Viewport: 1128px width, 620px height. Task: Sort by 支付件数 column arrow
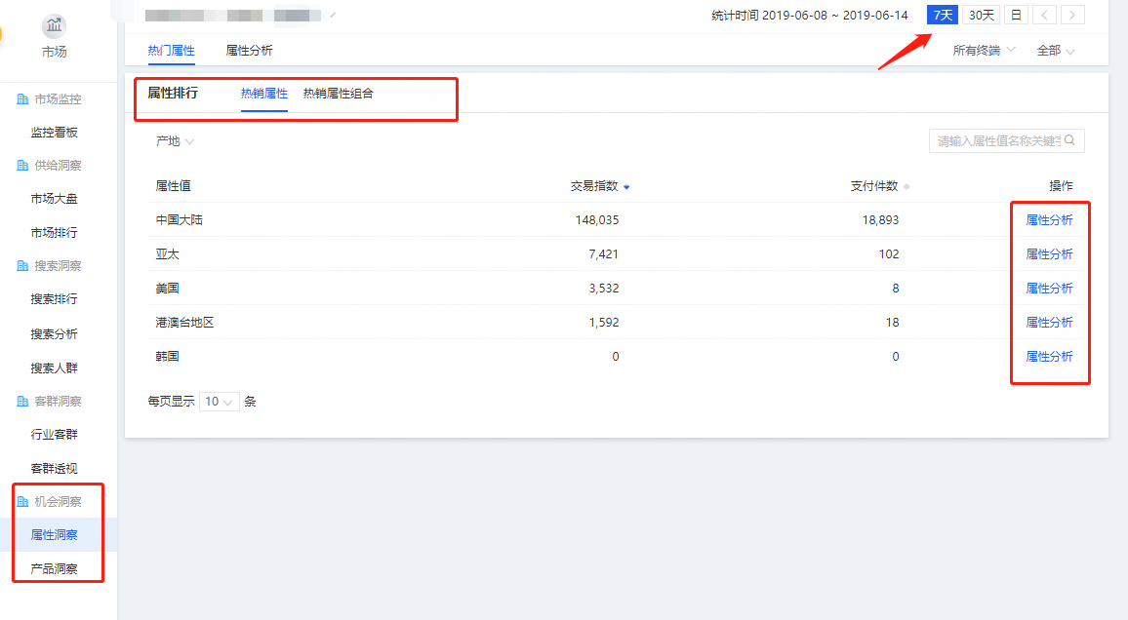click(906, 187)
